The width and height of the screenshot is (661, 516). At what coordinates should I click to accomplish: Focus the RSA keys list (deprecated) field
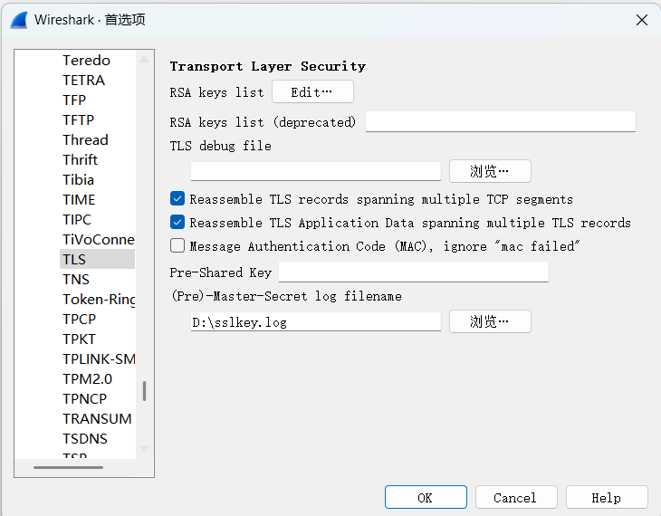pos(501,122)
